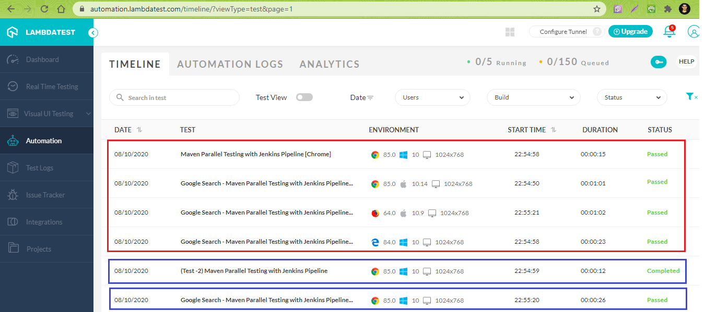Open the Status dropdown filter
This screenshot has width=705, height=312.
(632, 97)
